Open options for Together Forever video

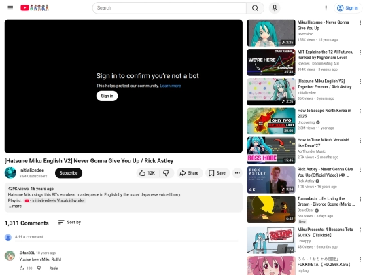pos(360,81)
